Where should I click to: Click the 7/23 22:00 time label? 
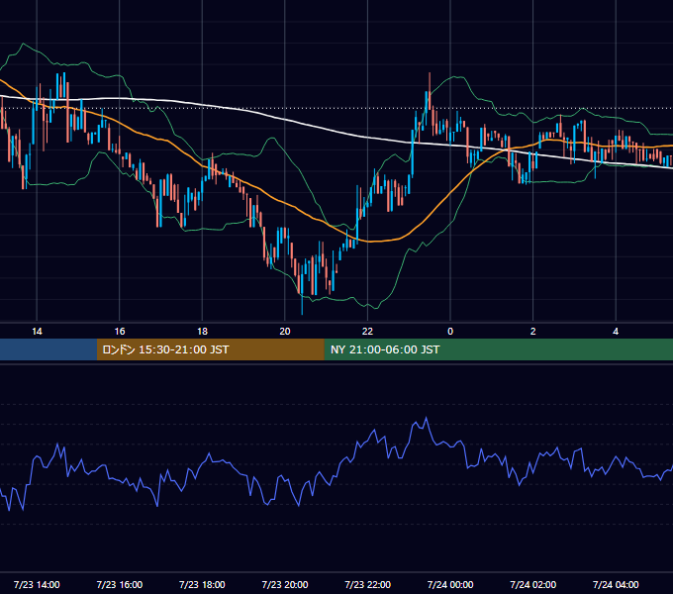(x=368, y=584)
